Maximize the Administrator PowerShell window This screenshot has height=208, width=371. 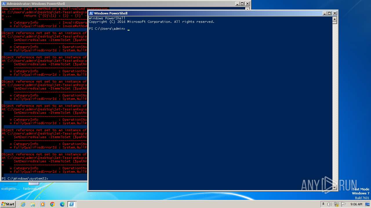(242, 4)
